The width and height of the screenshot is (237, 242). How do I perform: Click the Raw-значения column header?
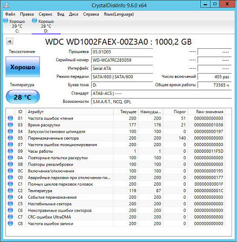pyautogui.click(x=207, y=112)
